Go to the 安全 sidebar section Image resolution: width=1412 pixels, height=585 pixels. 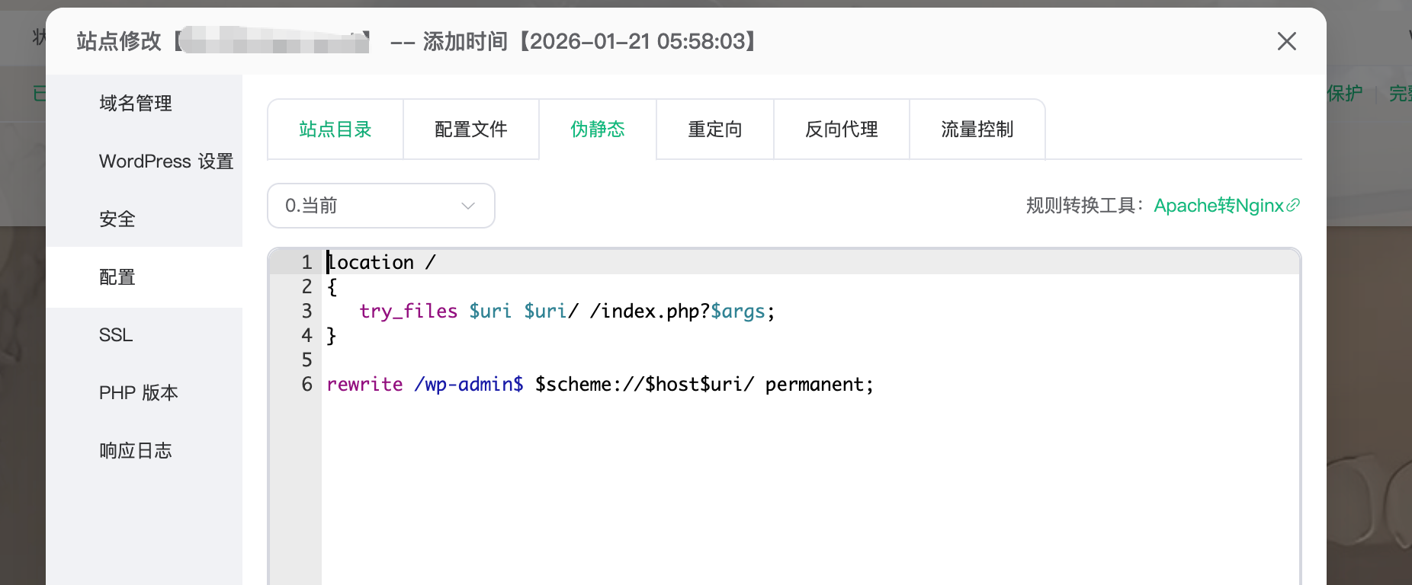click(117, 219)
